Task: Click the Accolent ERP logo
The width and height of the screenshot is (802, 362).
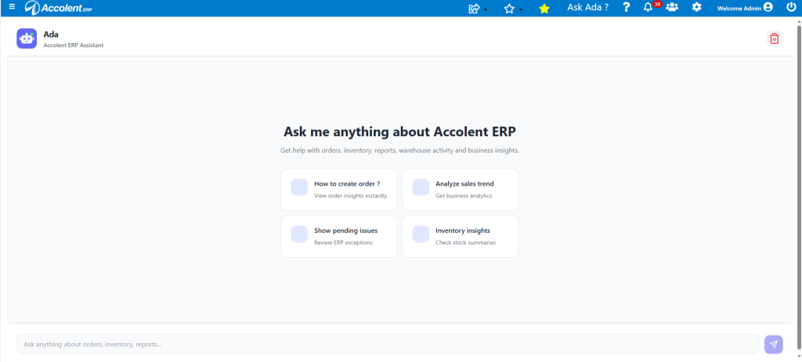Action: pos(59,8)
